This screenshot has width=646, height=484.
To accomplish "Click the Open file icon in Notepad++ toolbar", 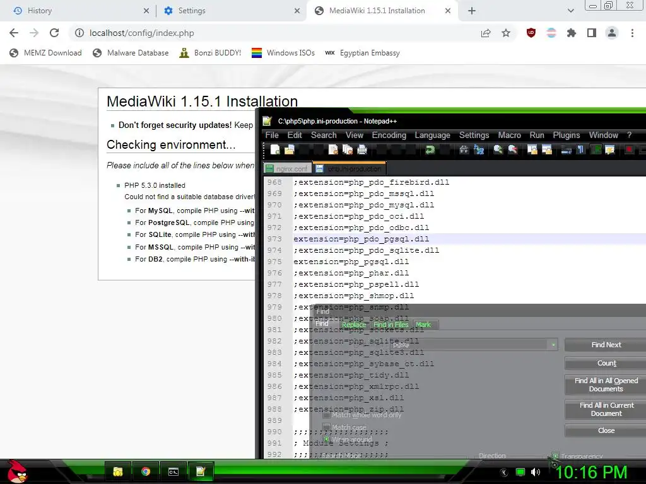I will pyautogui.click(x=290, y=150).
